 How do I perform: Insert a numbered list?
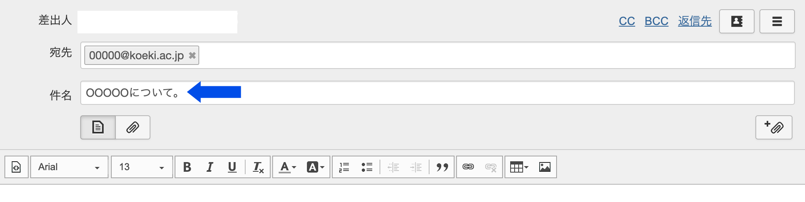[x=344, y=167]
